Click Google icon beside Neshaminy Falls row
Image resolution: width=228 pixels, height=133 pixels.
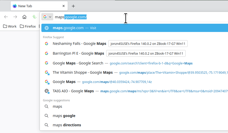47,44
